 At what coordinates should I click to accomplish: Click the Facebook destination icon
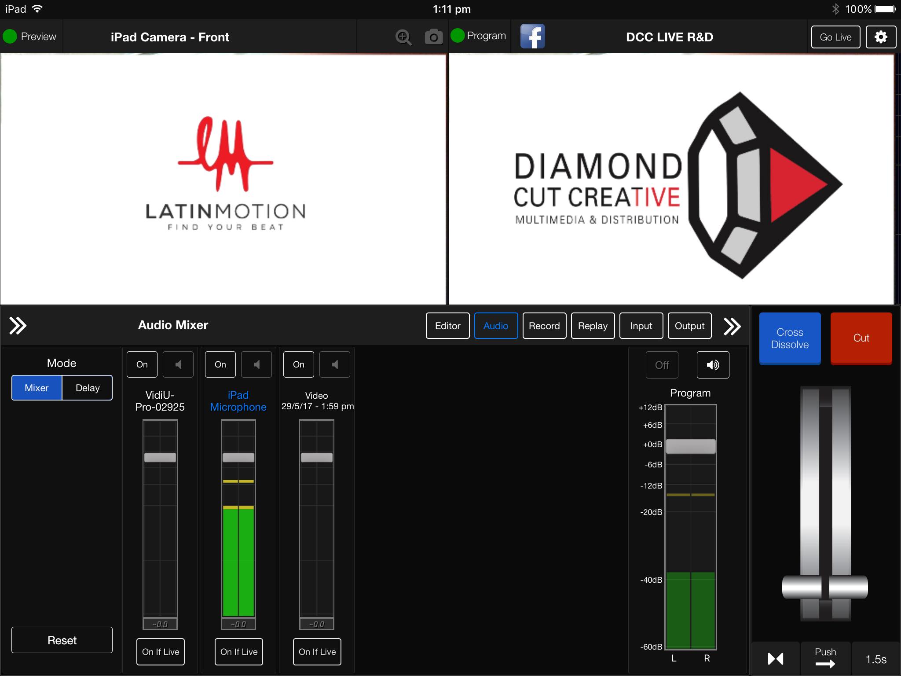point(532,37)
